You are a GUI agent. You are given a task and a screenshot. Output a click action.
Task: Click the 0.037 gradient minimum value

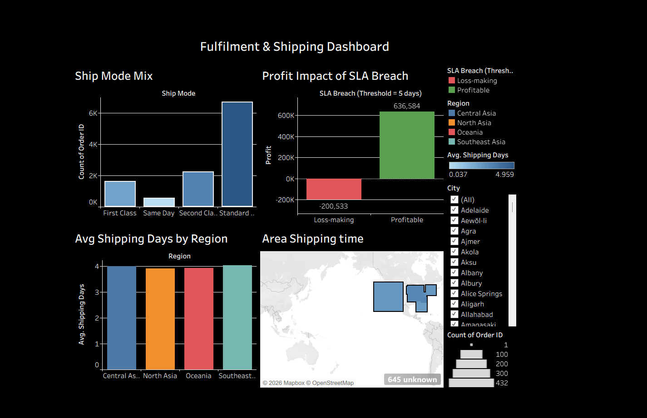(x=458, y=174)
